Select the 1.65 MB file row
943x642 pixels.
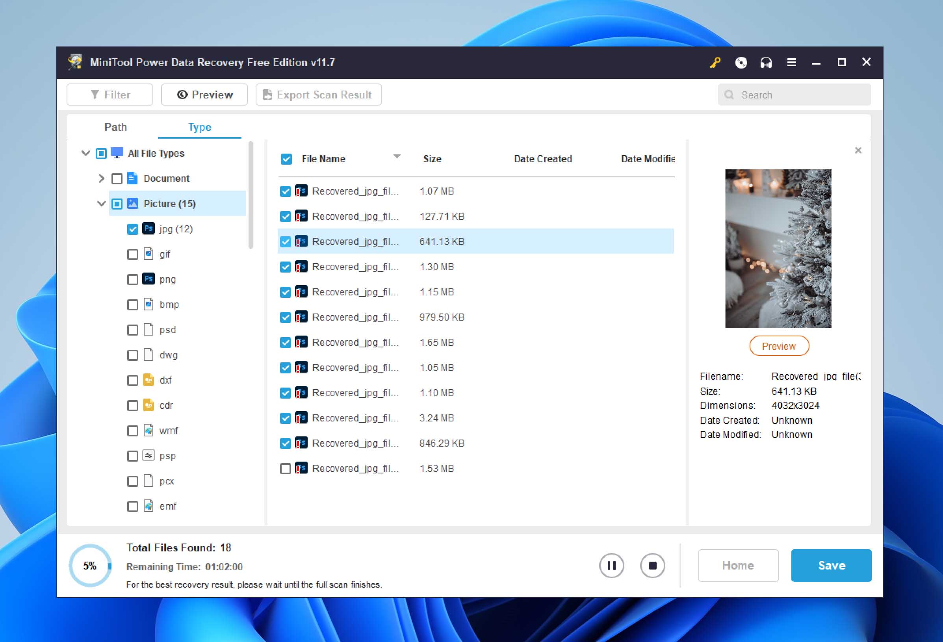click(x=475, y=342)
